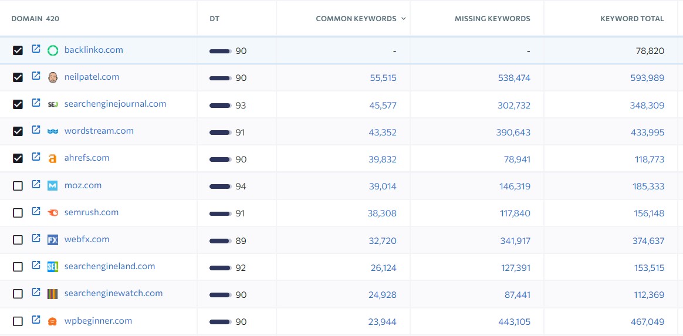Click the wpbeginner orange favicon

[53, 322]
